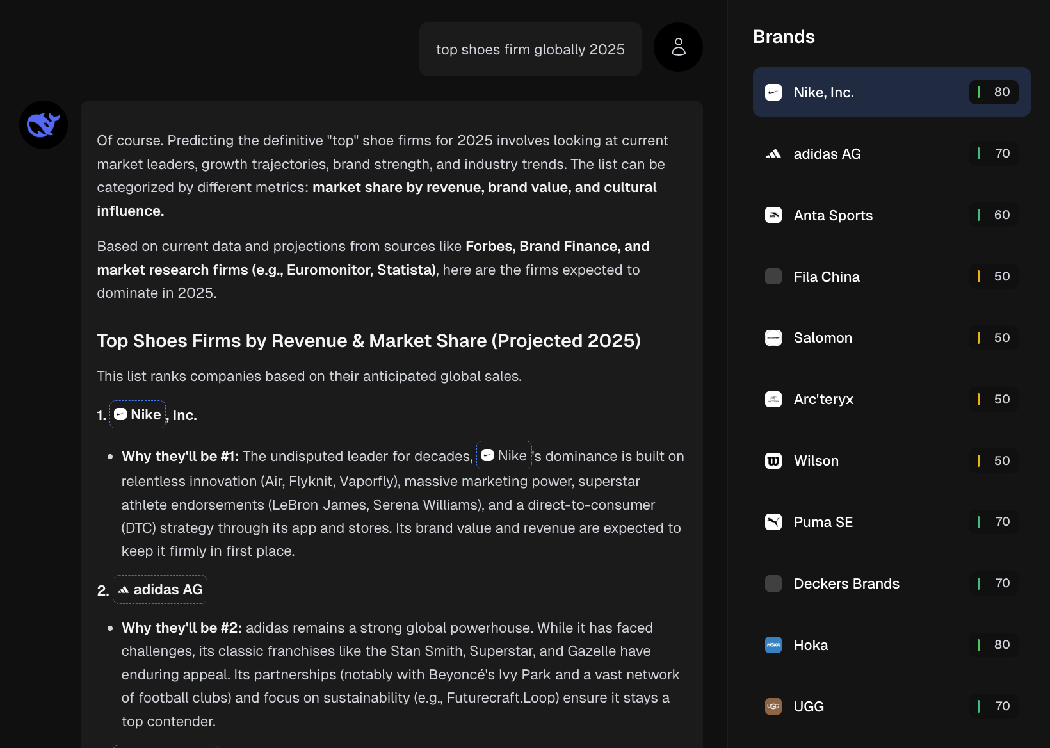This screenshot has height=748, width=1050.
Task: Click Hoka's 80 score badge
Action: coord(994,645)
